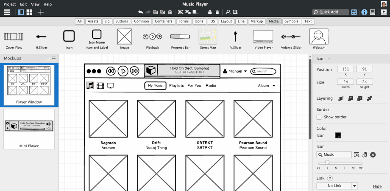Switch Mockups panel to thumbnail view

click(47, 59)
